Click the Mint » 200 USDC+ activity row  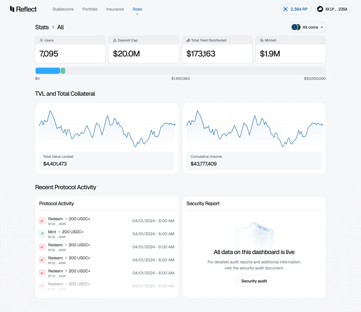(x=107, y=234)
